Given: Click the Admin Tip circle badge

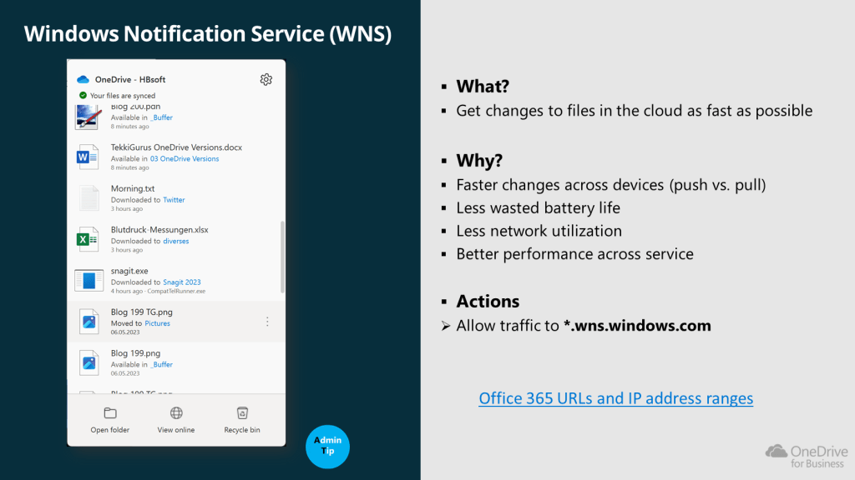Looking at the screenshot, I should tap(327, 446).
